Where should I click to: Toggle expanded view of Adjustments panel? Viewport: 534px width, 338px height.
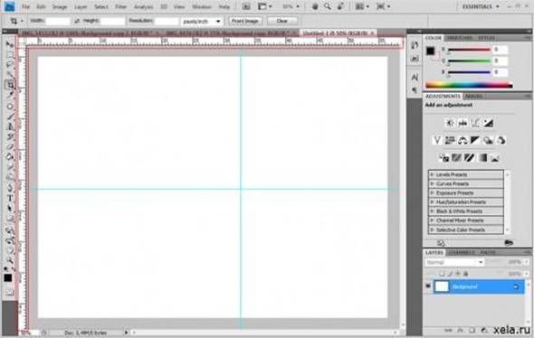(441, 243)
